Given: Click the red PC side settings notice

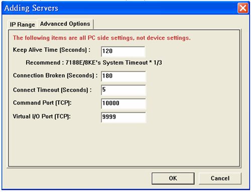Looking at the screenshot, I should 102,38.
